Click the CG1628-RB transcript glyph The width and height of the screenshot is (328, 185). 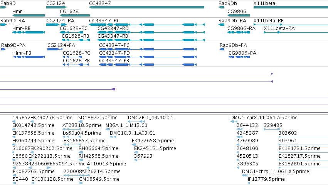coord(76,40)
